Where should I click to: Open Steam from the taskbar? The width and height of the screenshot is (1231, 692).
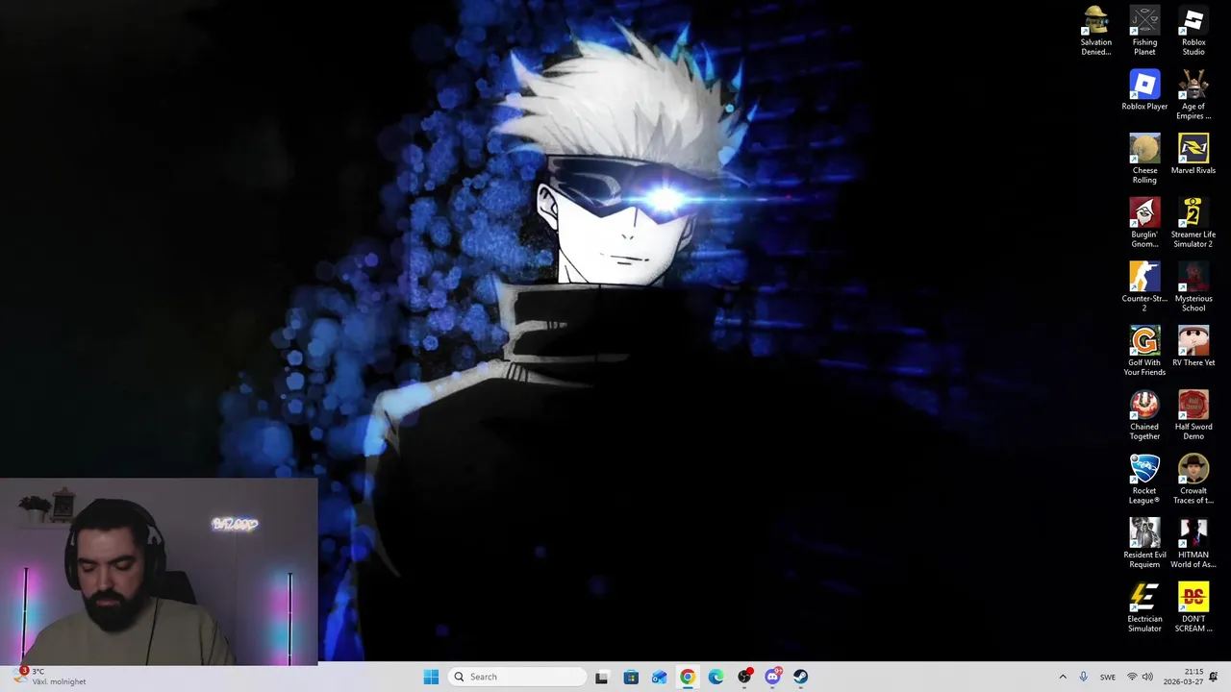[801, 677]
